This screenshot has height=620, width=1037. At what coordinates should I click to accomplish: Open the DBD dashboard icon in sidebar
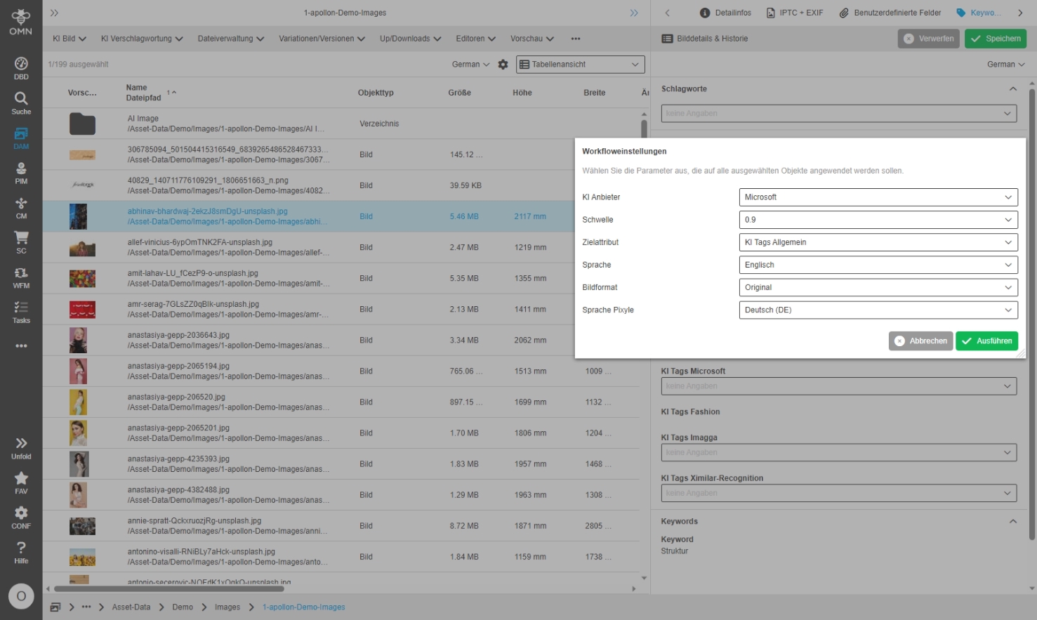click(x=21, y=65)
